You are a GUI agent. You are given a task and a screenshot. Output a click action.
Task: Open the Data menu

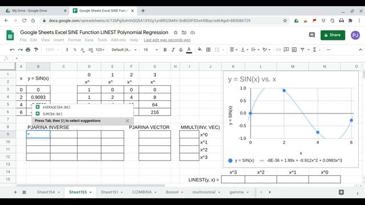89,40
